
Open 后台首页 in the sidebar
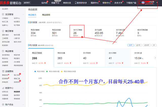[5, 9]
